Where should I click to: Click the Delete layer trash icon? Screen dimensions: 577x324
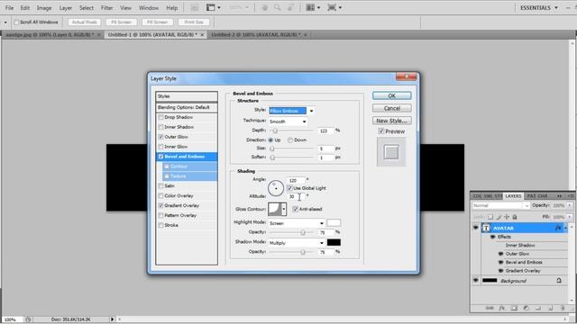(x=562, y=308)
